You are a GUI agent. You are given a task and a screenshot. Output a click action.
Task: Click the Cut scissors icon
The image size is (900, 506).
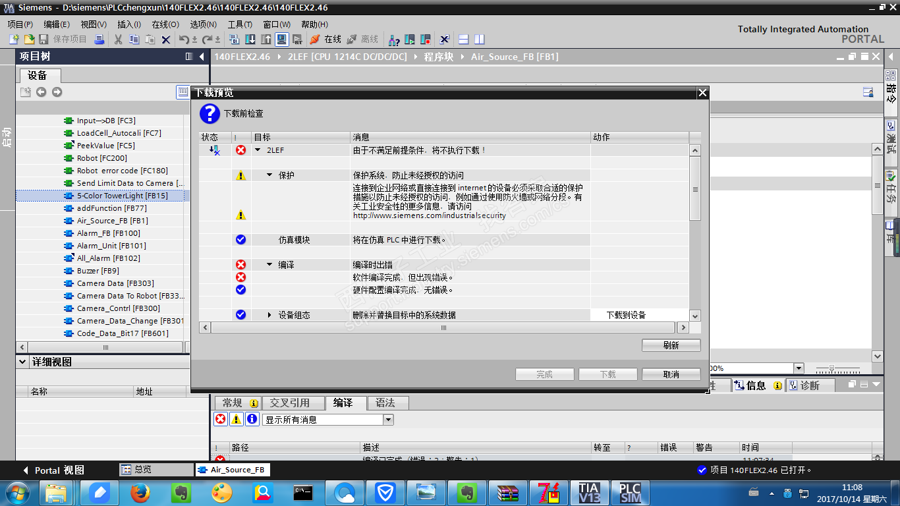(x=119, y=40)
